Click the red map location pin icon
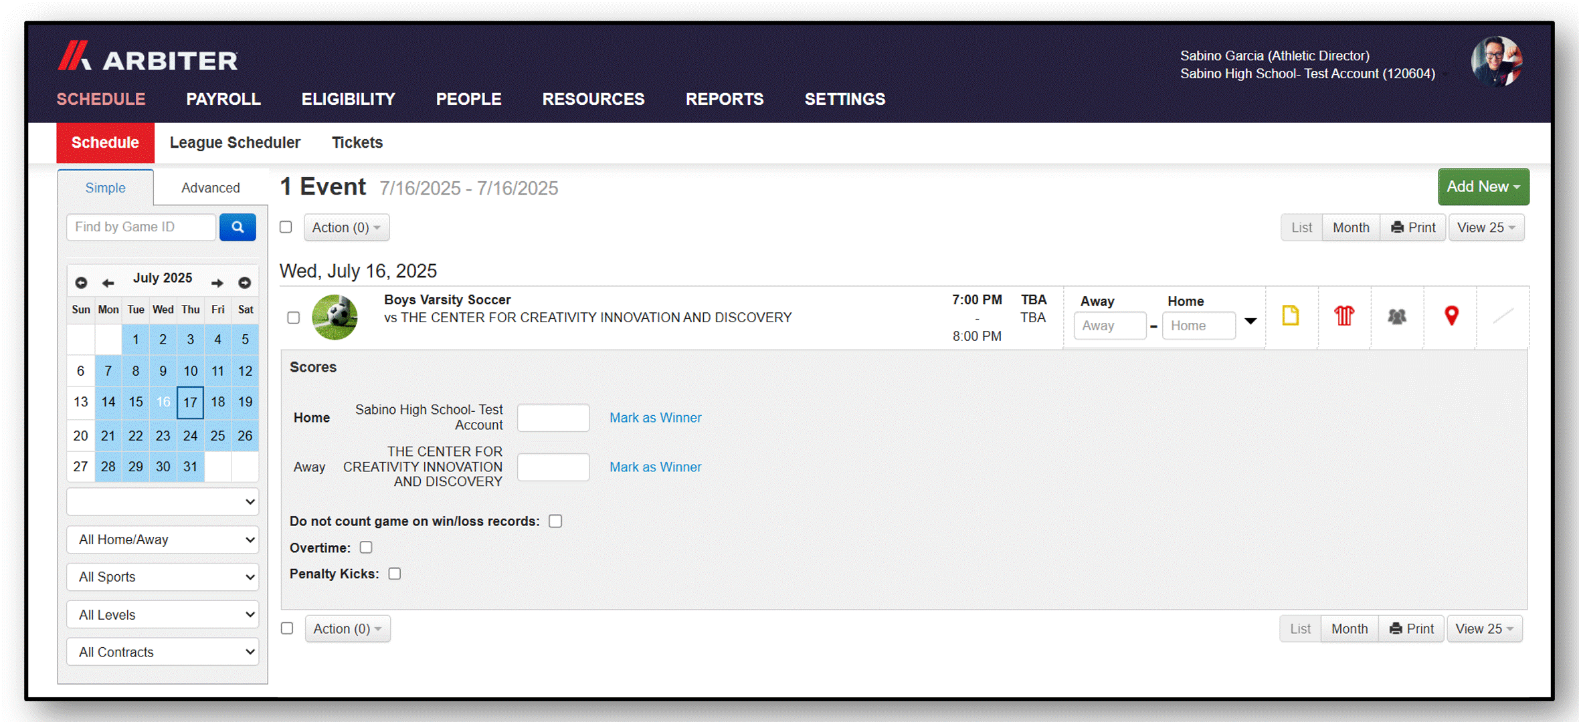Viewport: 1579px width, 722px height. [x=1451, y=316]
